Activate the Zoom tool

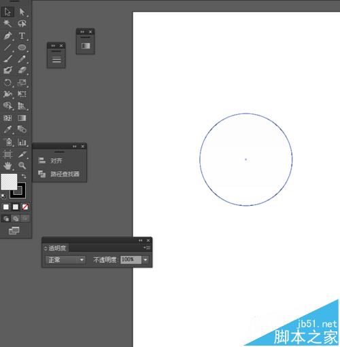[22, 166]
